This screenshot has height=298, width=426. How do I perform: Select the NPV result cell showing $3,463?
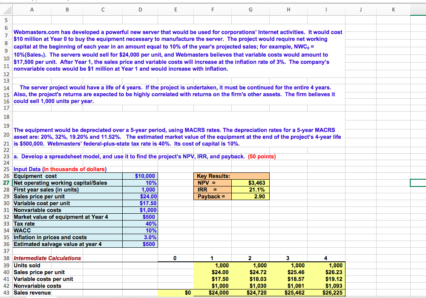[x=250, y=183]
